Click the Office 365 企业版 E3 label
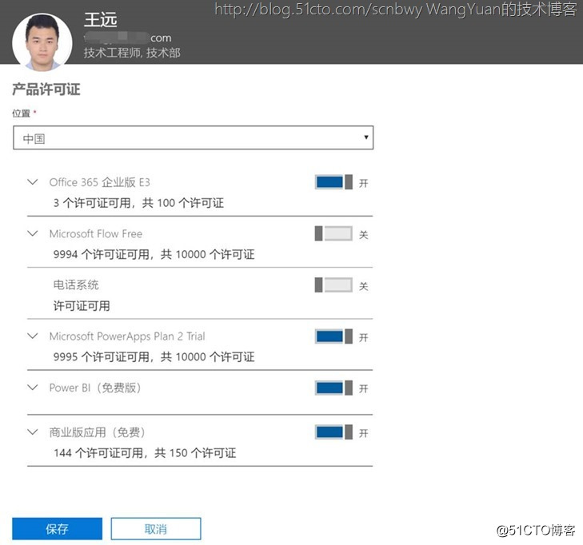This screenshot has height=545, width=583. coord(100,182)
